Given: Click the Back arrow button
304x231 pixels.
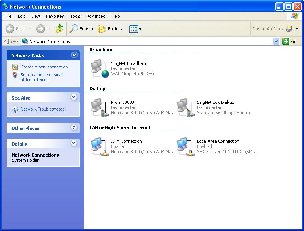Looking at the screenshot, I should pos(10,29).
